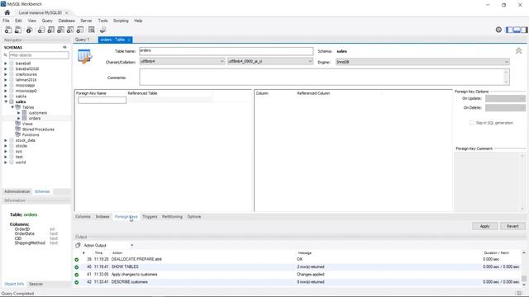The height and width of the screenshot is (297, 529).
Task: Create new schema toolbar icon
Action: click(x=41, y=30)
